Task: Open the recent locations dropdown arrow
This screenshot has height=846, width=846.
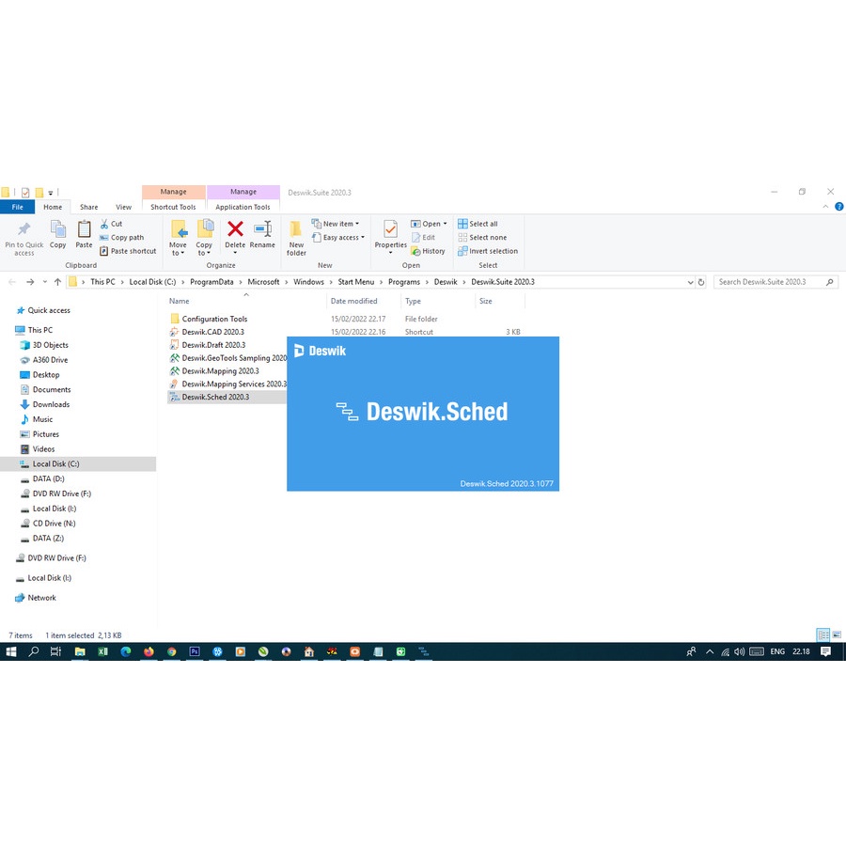Action: click(x=45, y=282)
